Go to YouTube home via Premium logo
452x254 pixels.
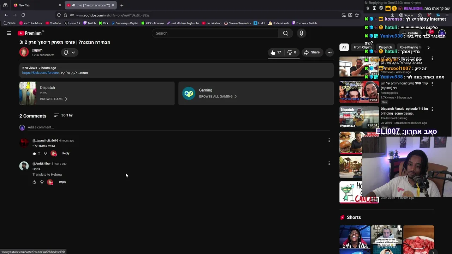pos(30,33)
